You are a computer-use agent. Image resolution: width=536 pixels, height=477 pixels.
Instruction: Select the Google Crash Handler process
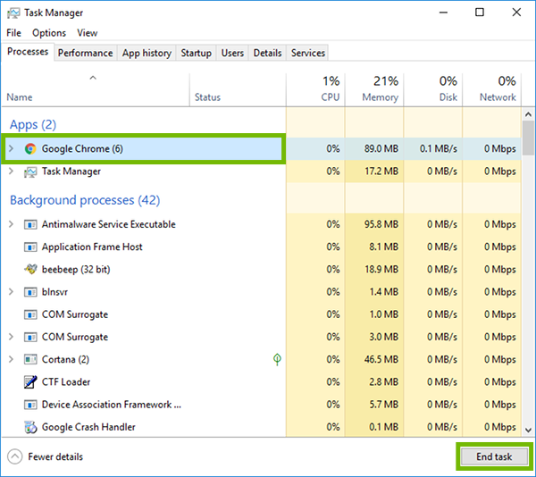[261, 427]
